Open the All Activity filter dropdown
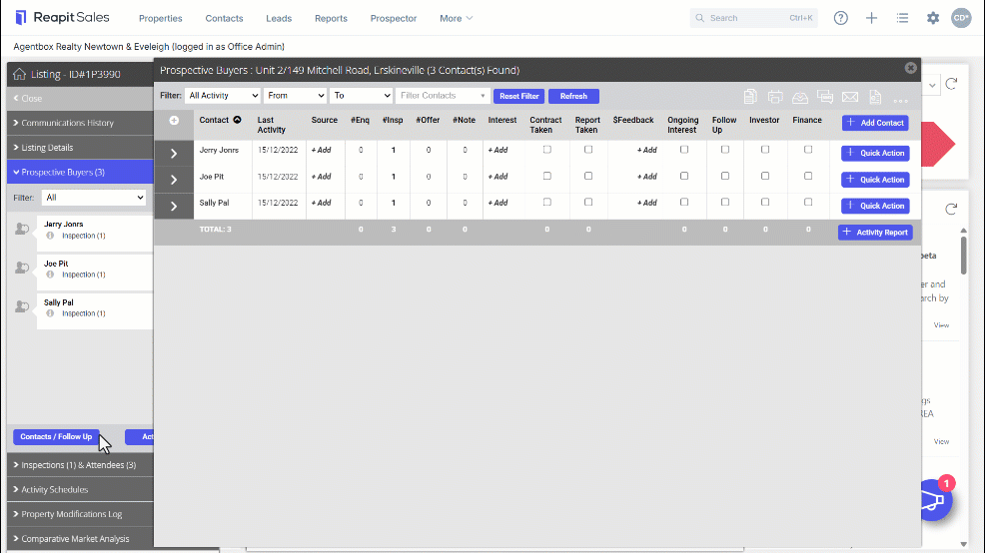This screenshot has height=553, width=985. [x=223, y=96]
